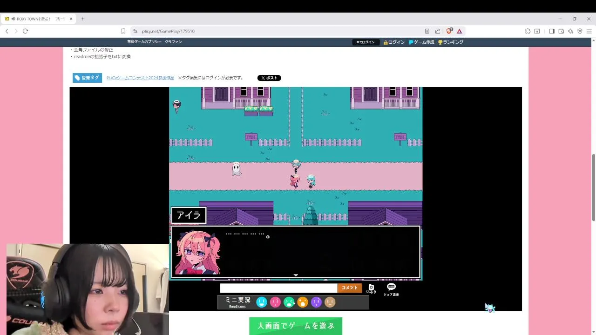The image size is (596, 335).
Task: Open a new browser tab
Action: (82, 19)
